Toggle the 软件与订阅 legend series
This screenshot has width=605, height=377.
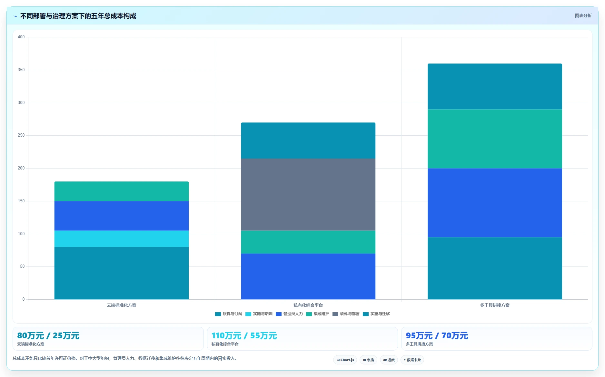pyautogui.click(x=228, y=314)
